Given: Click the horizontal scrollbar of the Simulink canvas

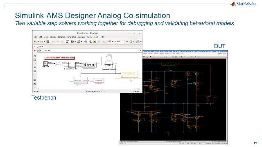Looking at the screenshot, I should click(89, 89).
